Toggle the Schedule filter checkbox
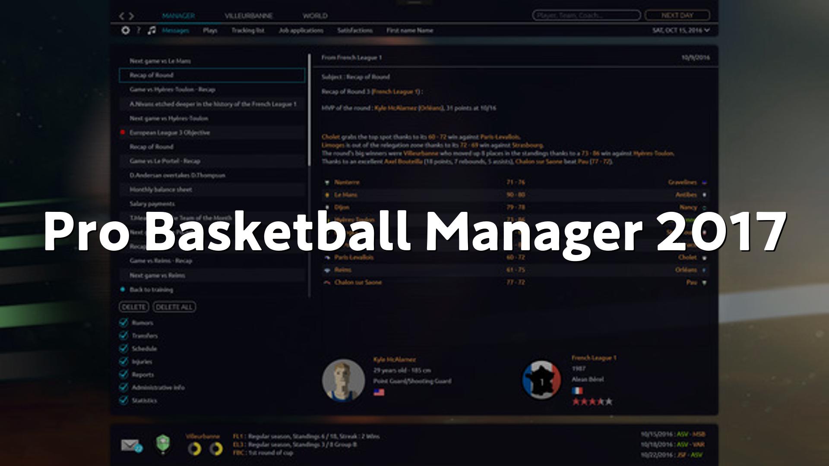This screenshot has width=829, height=466. (x=123, y=348)
